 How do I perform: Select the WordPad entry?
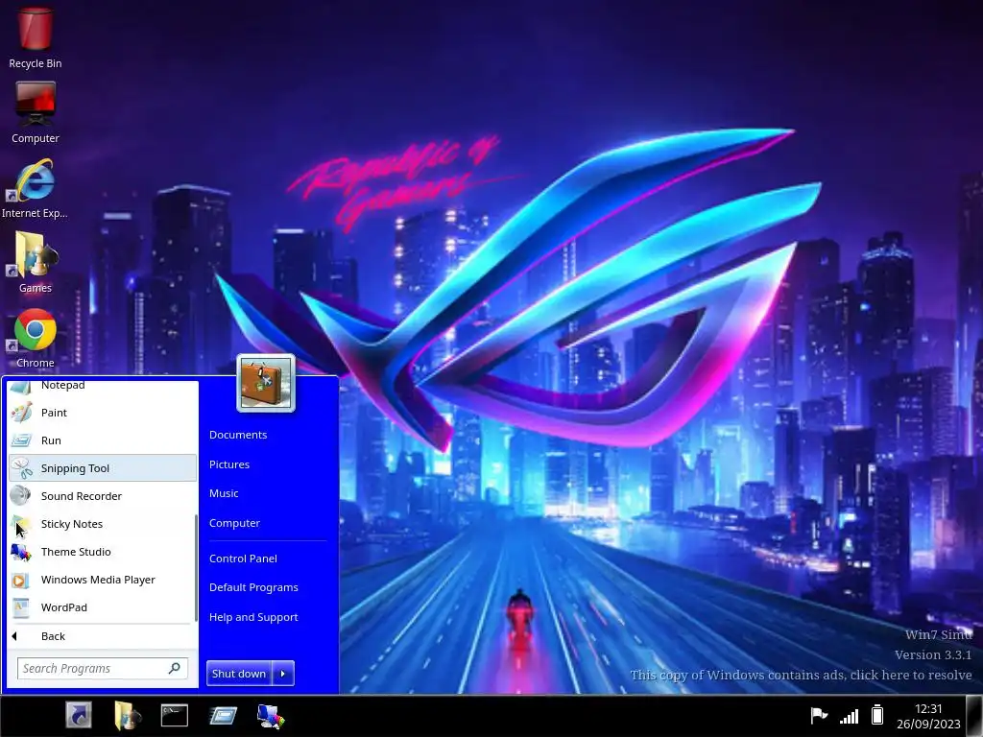103,607
